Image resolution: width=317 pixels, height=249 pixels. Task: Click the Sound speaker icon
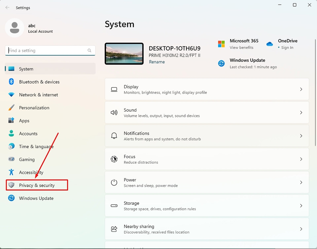click(x=114, y=112)
